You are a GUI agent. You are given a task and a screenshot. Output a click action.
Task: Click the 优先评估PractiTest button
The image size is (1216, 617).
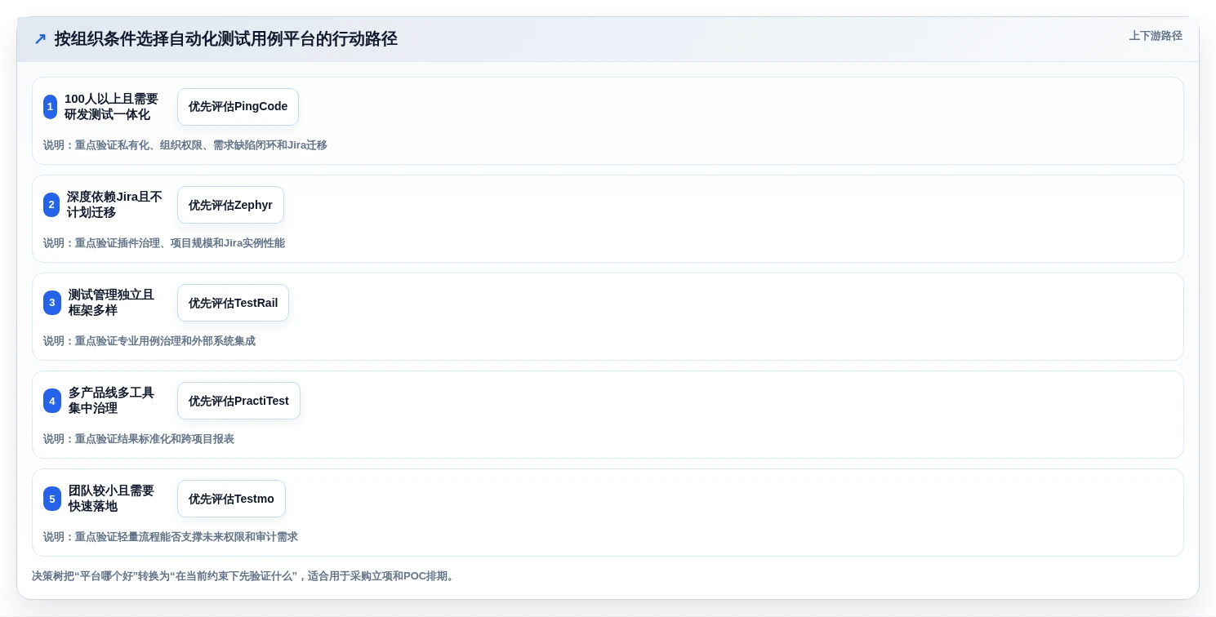point(238,401)
